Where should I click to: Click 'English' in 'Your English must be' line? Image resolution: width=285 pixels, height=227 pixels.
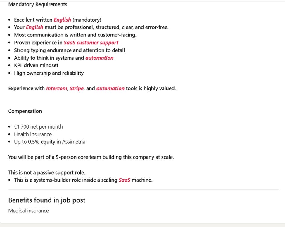click(x=34, y=27)
